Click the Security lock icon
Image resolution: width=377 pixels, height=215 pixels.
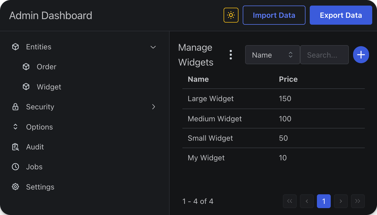point(15,107)
